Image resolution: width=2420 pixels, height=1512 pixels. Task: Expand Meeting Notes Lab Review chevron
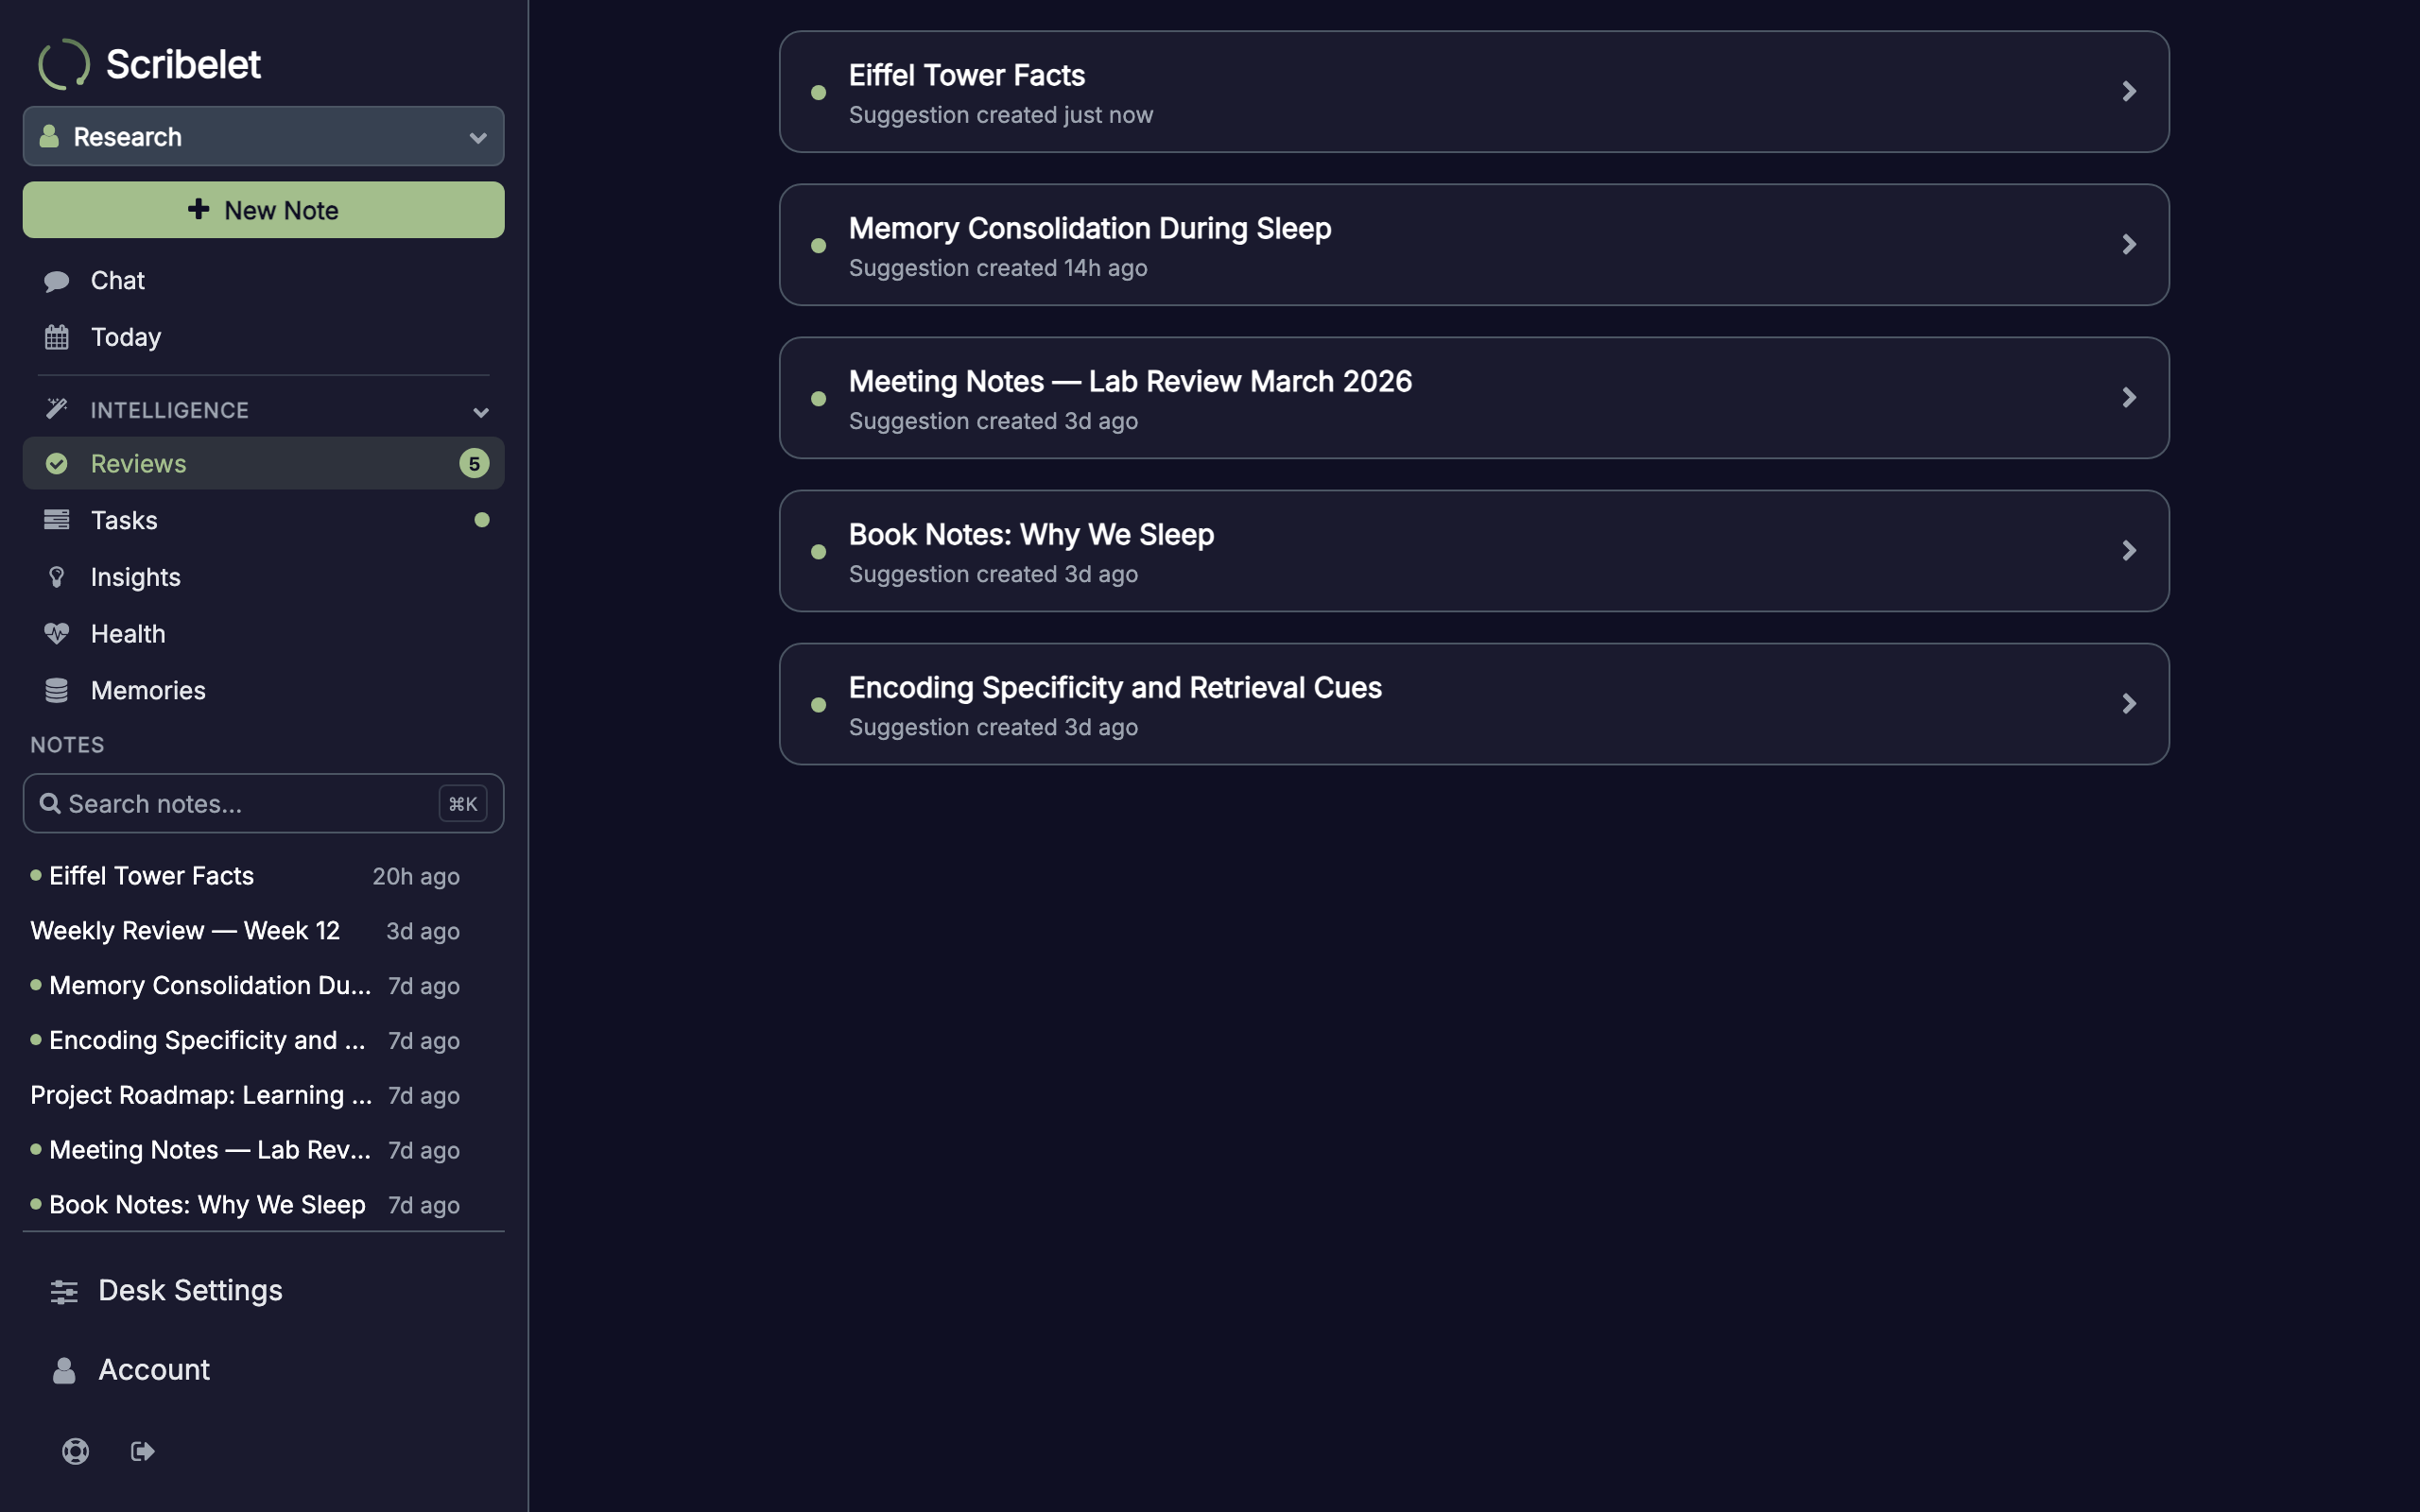click(x=2129, y=398)
